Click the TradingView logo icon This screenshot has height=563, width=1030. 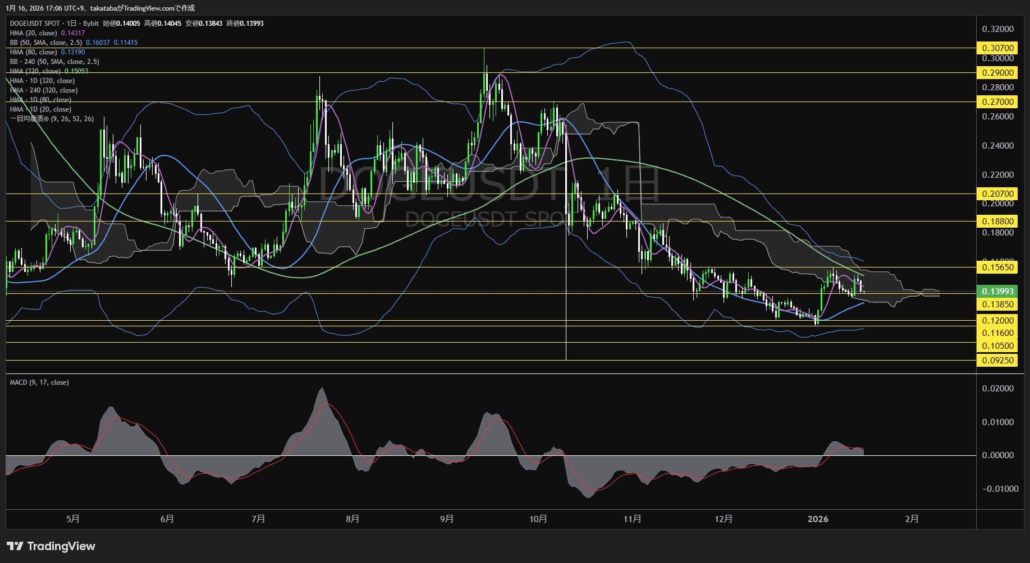tap(15, 546)
